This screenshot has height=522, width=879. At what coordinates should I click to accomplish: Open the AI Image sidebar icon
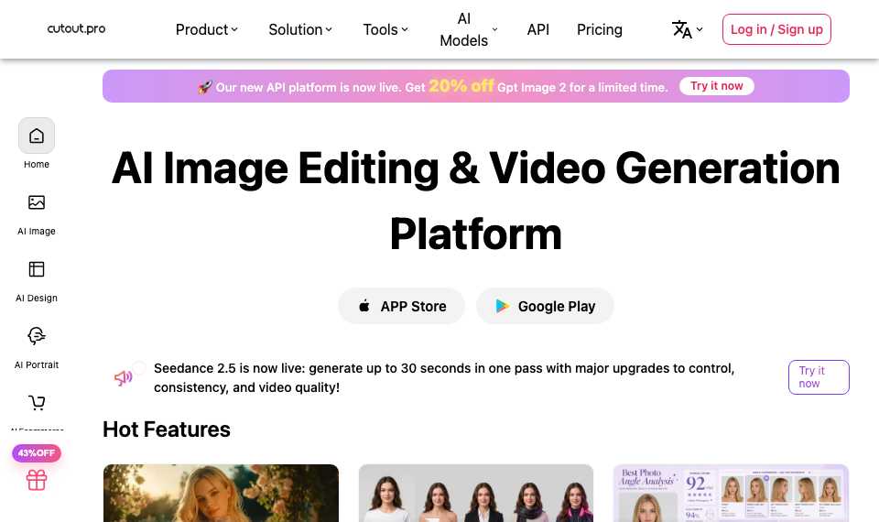point(37,202)
